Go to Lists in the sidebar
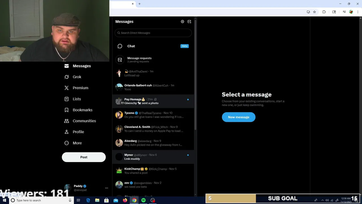 73,99
